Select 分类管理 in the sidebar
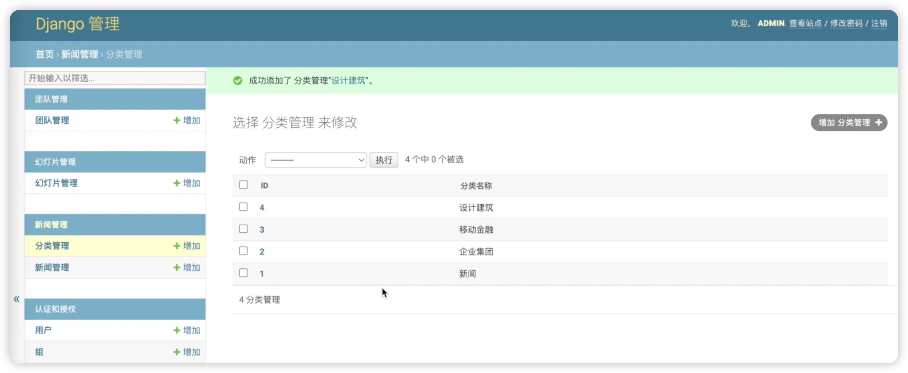The width and height of the screenshot is (908, 373). (x=52, y=246)
